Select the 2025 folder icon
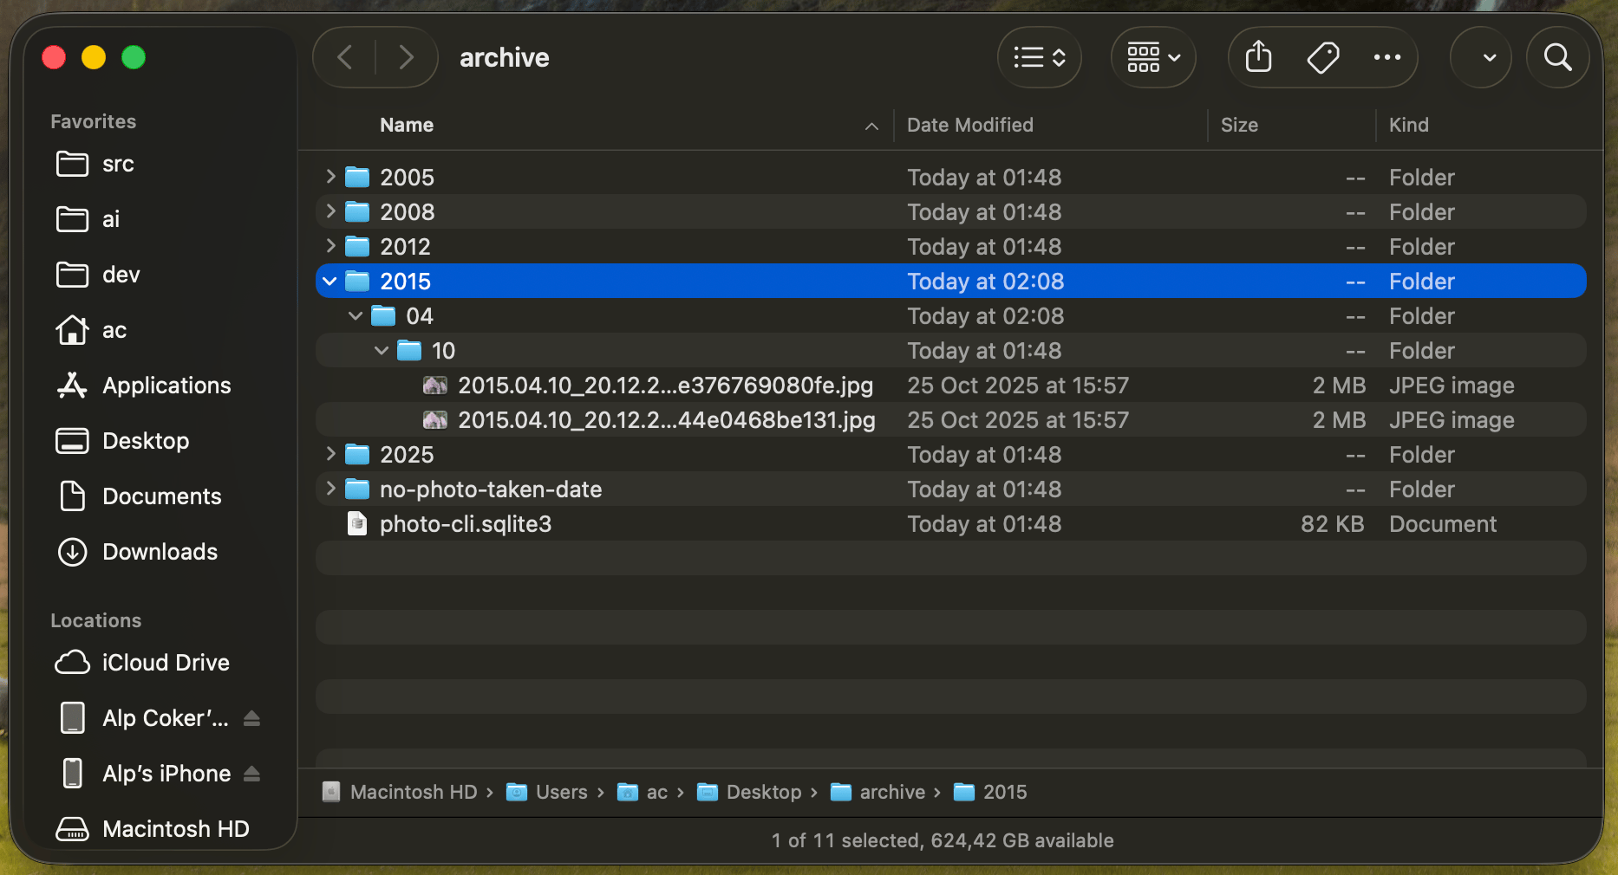Screen dimensions: 1618x875 [x=357, y=454]
